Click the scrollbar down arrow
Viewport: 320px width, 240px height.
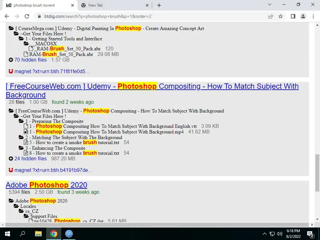(317, 219)
